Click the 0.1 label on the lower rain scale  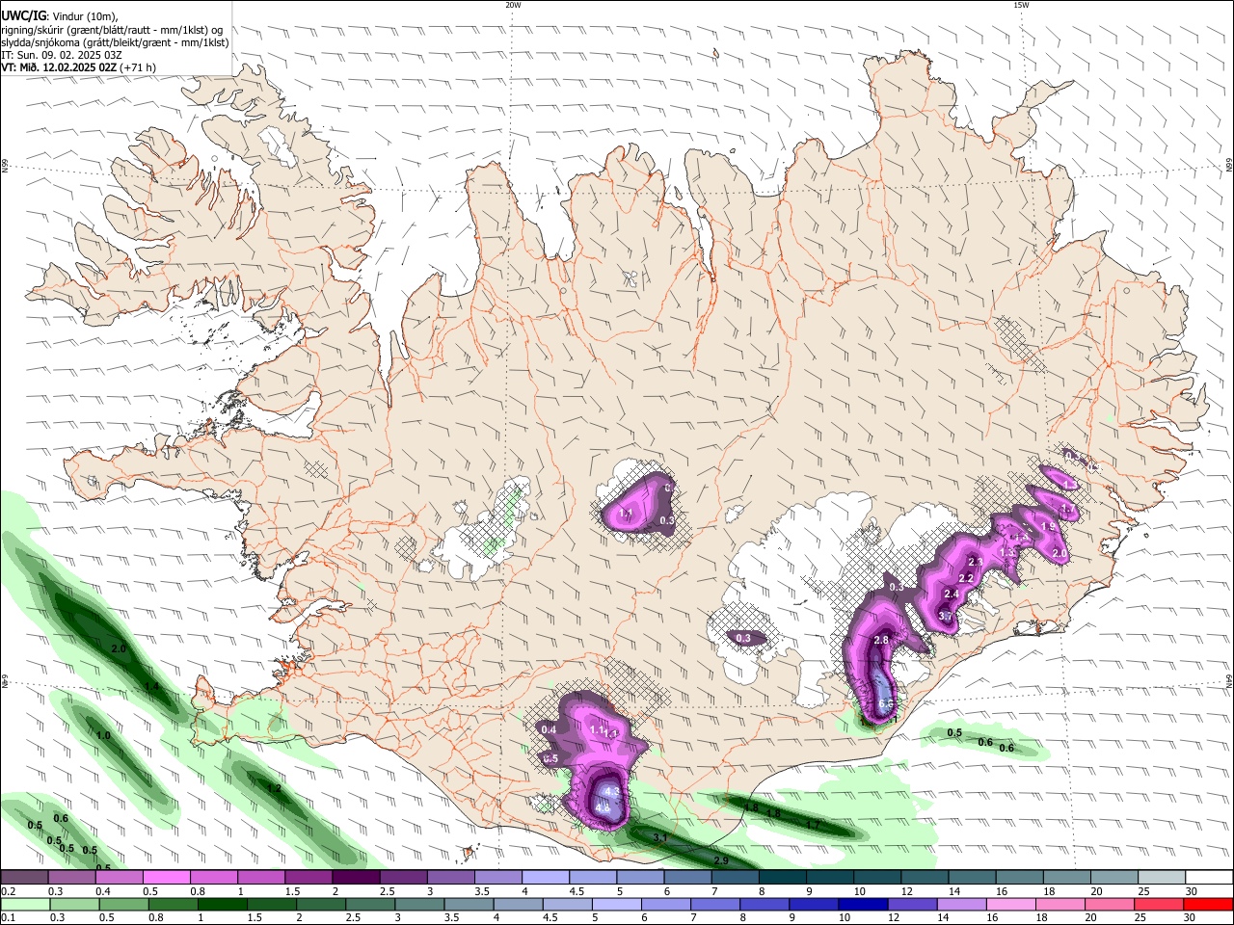point(8,918)
